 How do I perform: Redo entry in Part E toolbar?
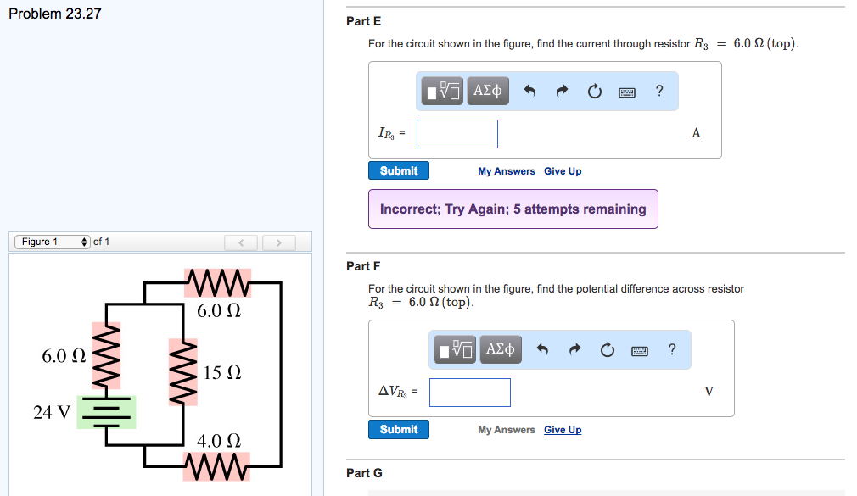coord(562,91)
